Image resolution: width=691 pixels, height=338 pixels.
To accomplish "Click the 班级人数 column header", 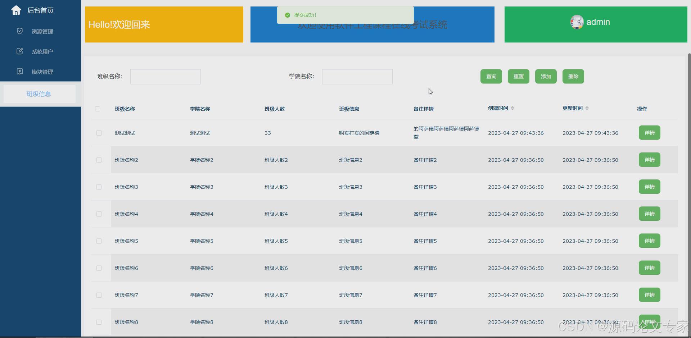I will (x=275, y=109).
